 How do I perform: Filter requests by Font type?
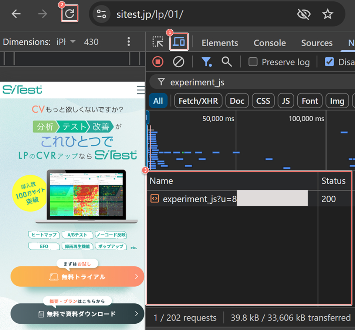point(310,101)
